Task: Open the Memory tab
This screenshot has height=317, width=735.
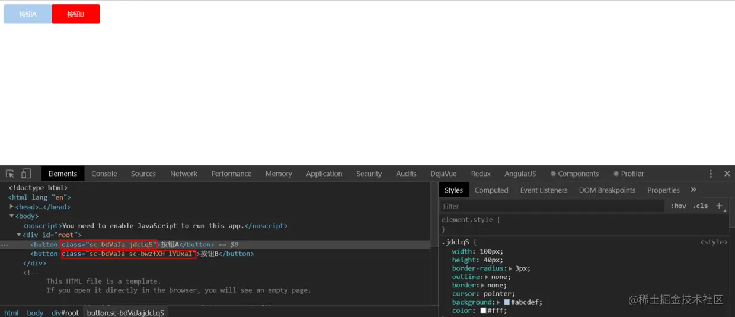Action: (279, 174)
